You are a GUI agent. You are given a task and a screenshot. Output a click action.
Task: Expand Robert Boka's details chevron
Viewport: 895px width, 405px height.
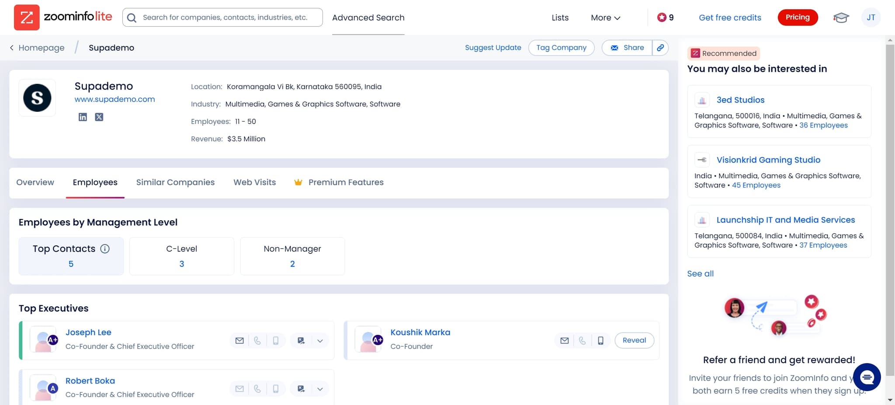coord(320,388)
